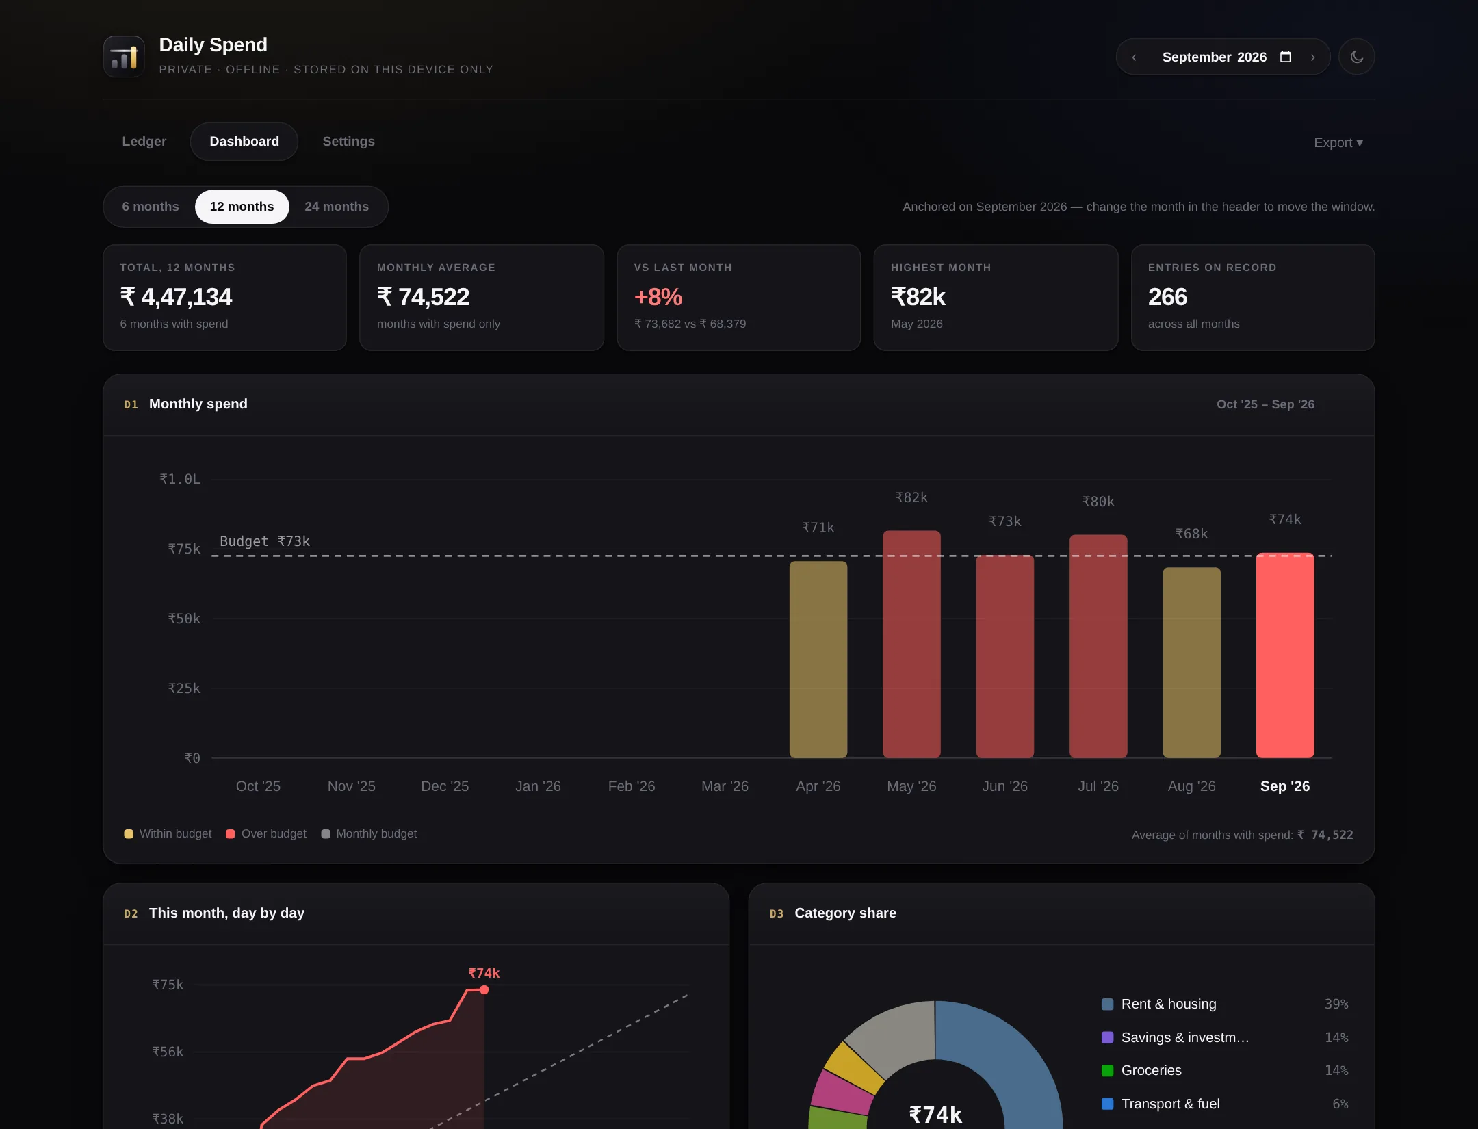Viewport: 1478px width, 1129px height.
Task: Click the Anchored on September 2026 hint text
Action: pyautogui.click(x=1139, y=207)
